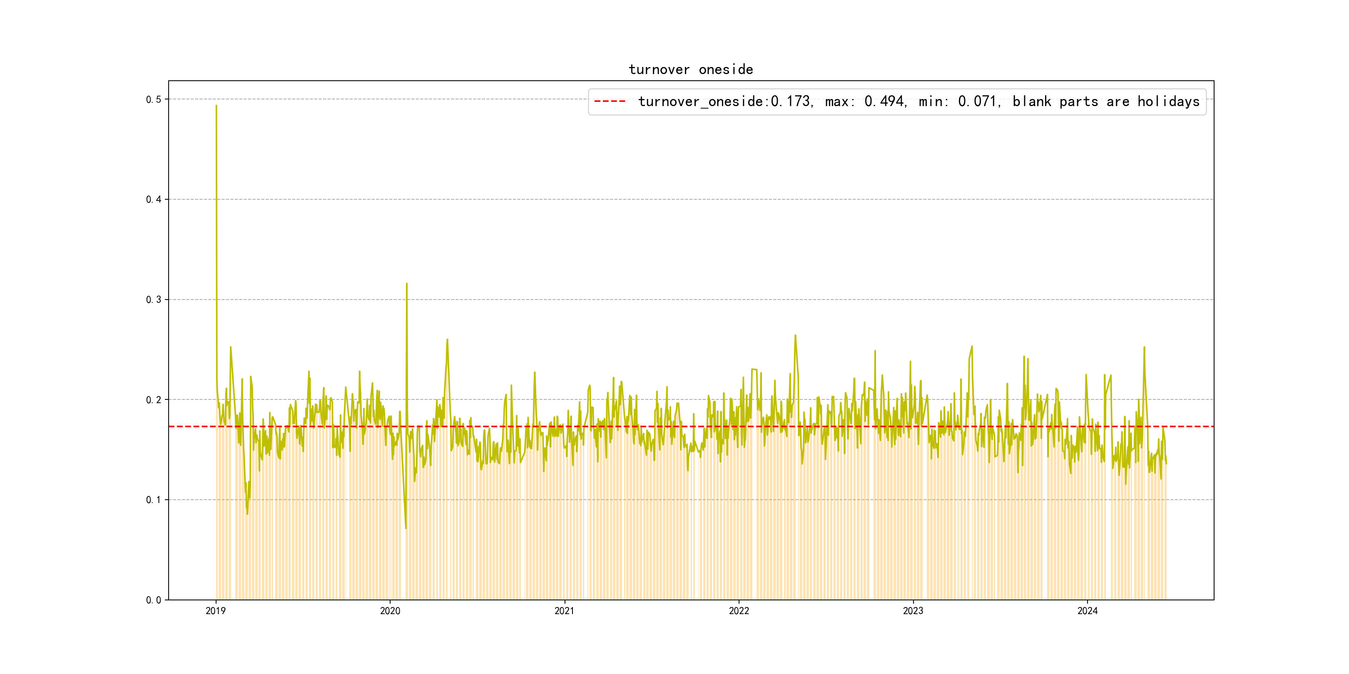Click the lowest dip point near early 2020
Image resolution: width=1349 pixels, height=674 pixels.
(406, 528)
